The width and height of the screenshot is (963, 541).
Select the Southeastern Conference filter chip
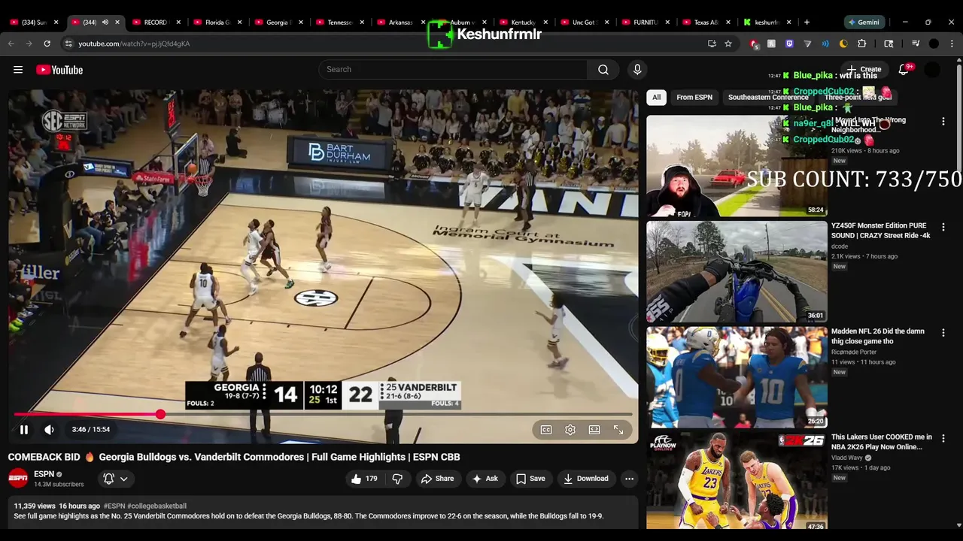[768, 97]
